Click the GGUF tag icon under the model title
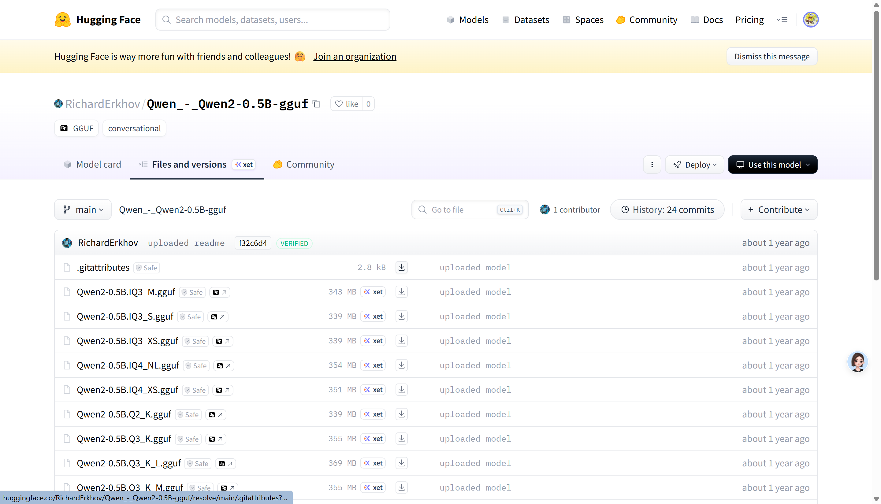This screenshot has height=504, width=881. tap(63, 128)
